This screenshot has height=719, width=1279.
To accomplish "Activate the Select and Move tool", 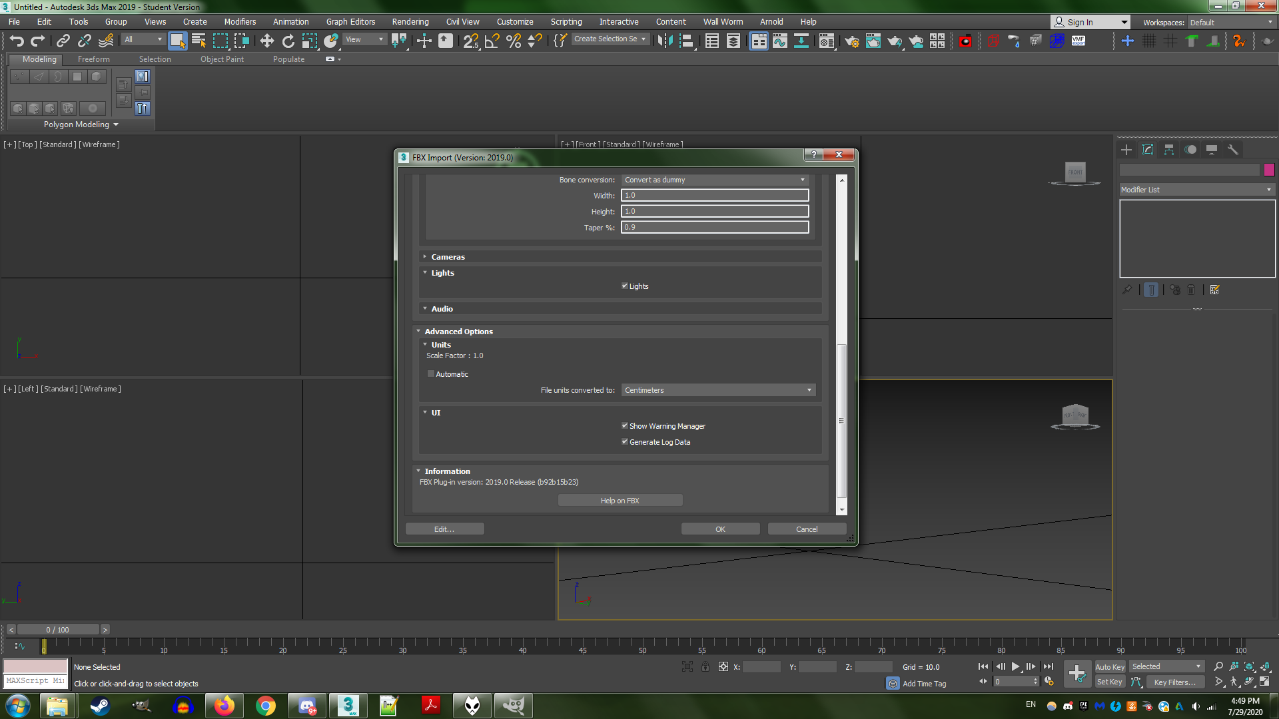I will click(266, 41).
